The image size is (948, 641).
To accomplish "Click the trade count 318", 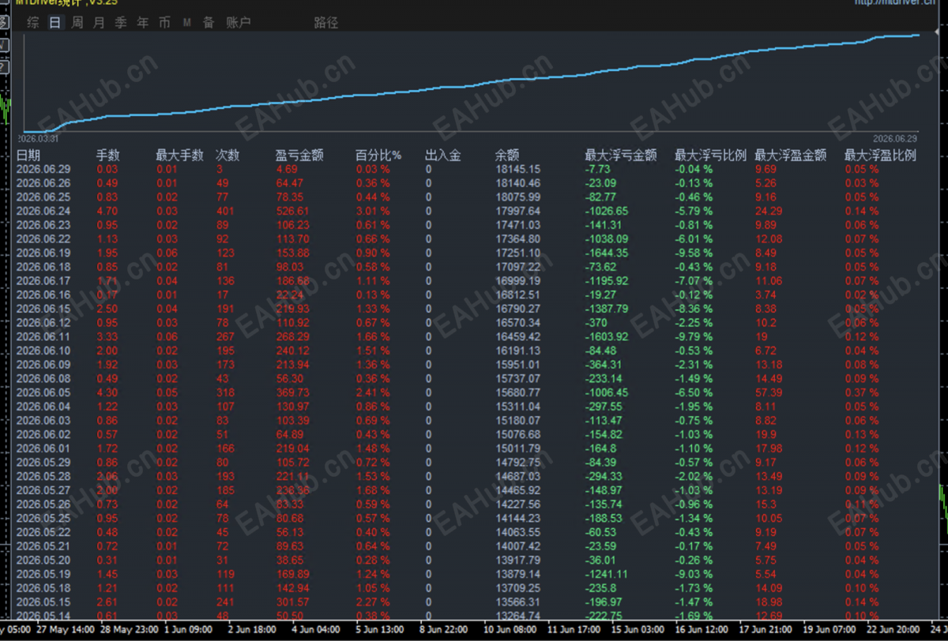I will coord(226,393).
